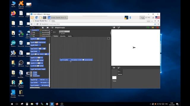Image resolution: width=190 pixels, height=106 pixels.
Task: Select the Looks block category
Action: 35,32
